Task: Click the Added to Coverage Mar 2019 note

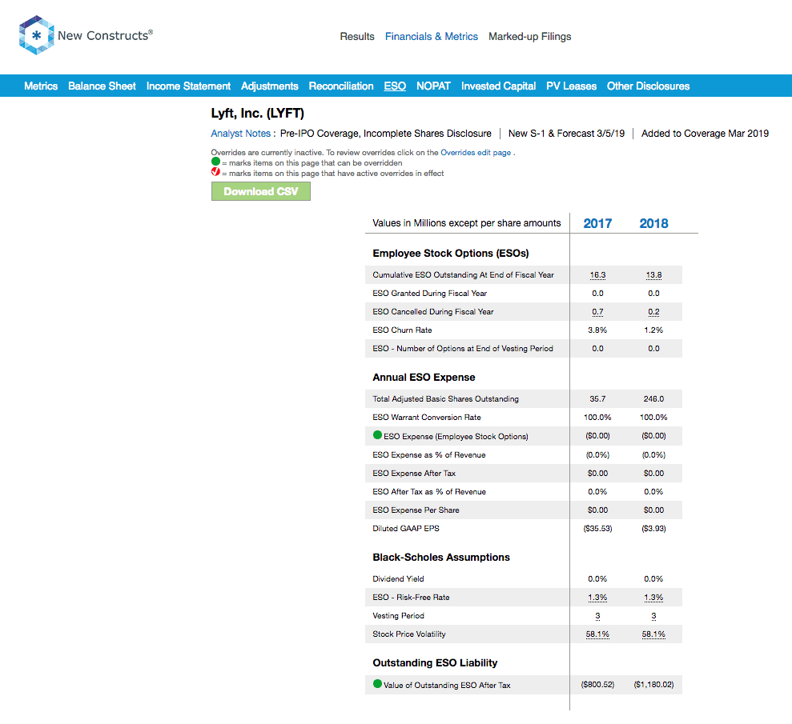Action: (x=706, y=133)
